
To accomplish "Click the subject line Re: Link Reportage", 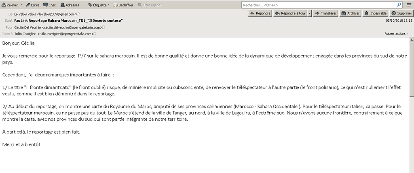I will coord(68,21).
